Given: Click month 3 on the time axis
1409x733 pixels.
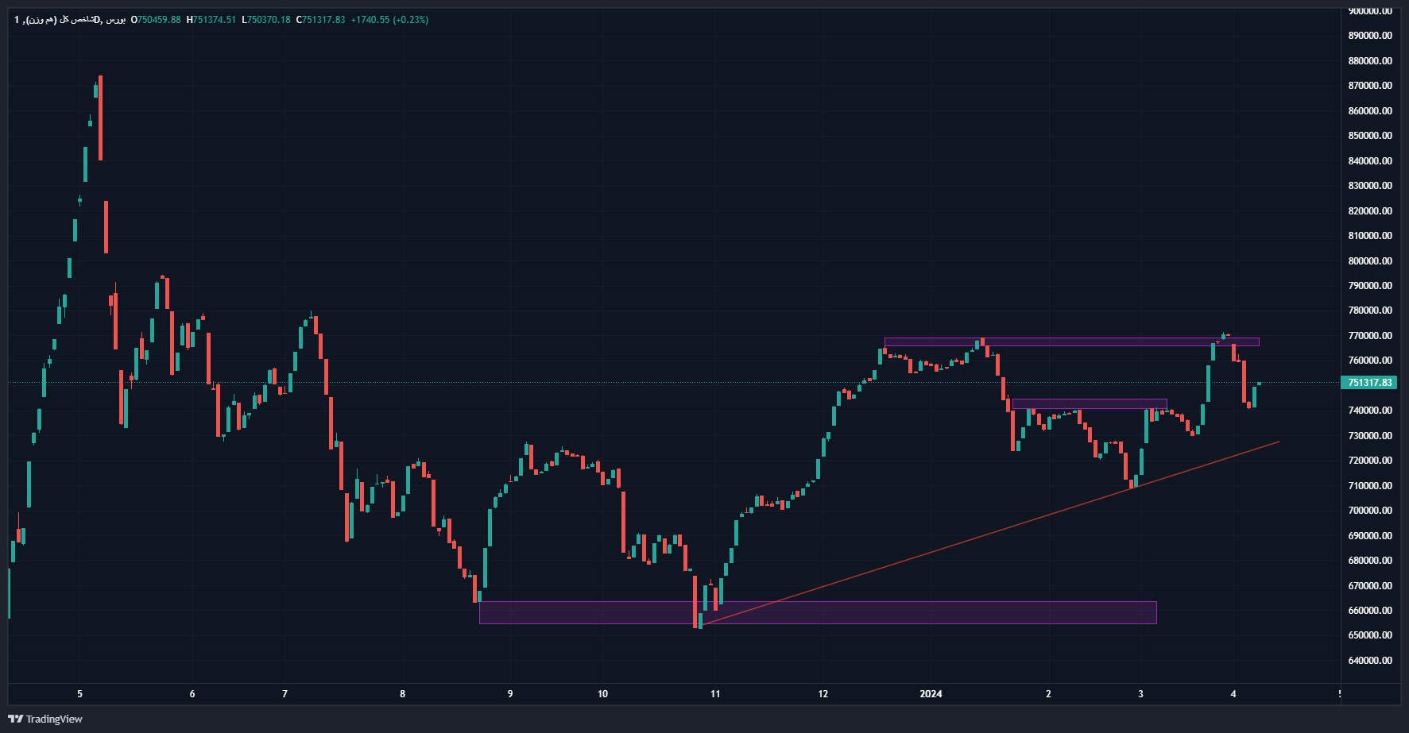Looking at the screenshot, I should (x=1140, y=694).
